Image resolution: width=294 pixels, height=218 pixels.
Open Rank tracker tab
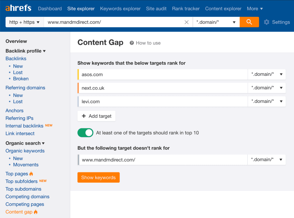186,9
